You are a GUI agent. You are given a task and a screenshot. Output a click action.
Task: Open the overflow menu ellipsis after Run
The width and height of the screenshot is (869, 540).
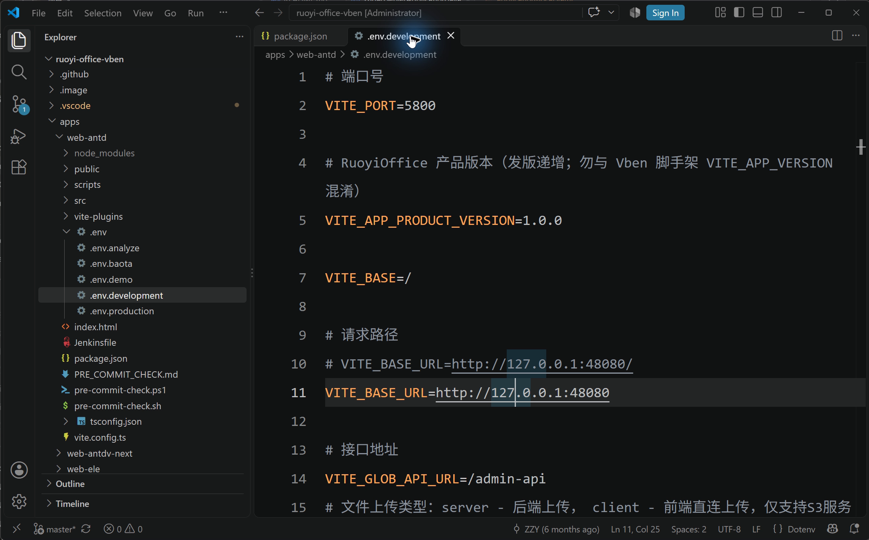click(x=223, y=13)
